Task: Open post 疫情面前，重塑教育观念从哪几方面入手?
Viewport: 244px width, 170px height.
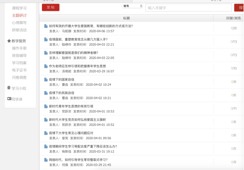Action: coord(78,39)
